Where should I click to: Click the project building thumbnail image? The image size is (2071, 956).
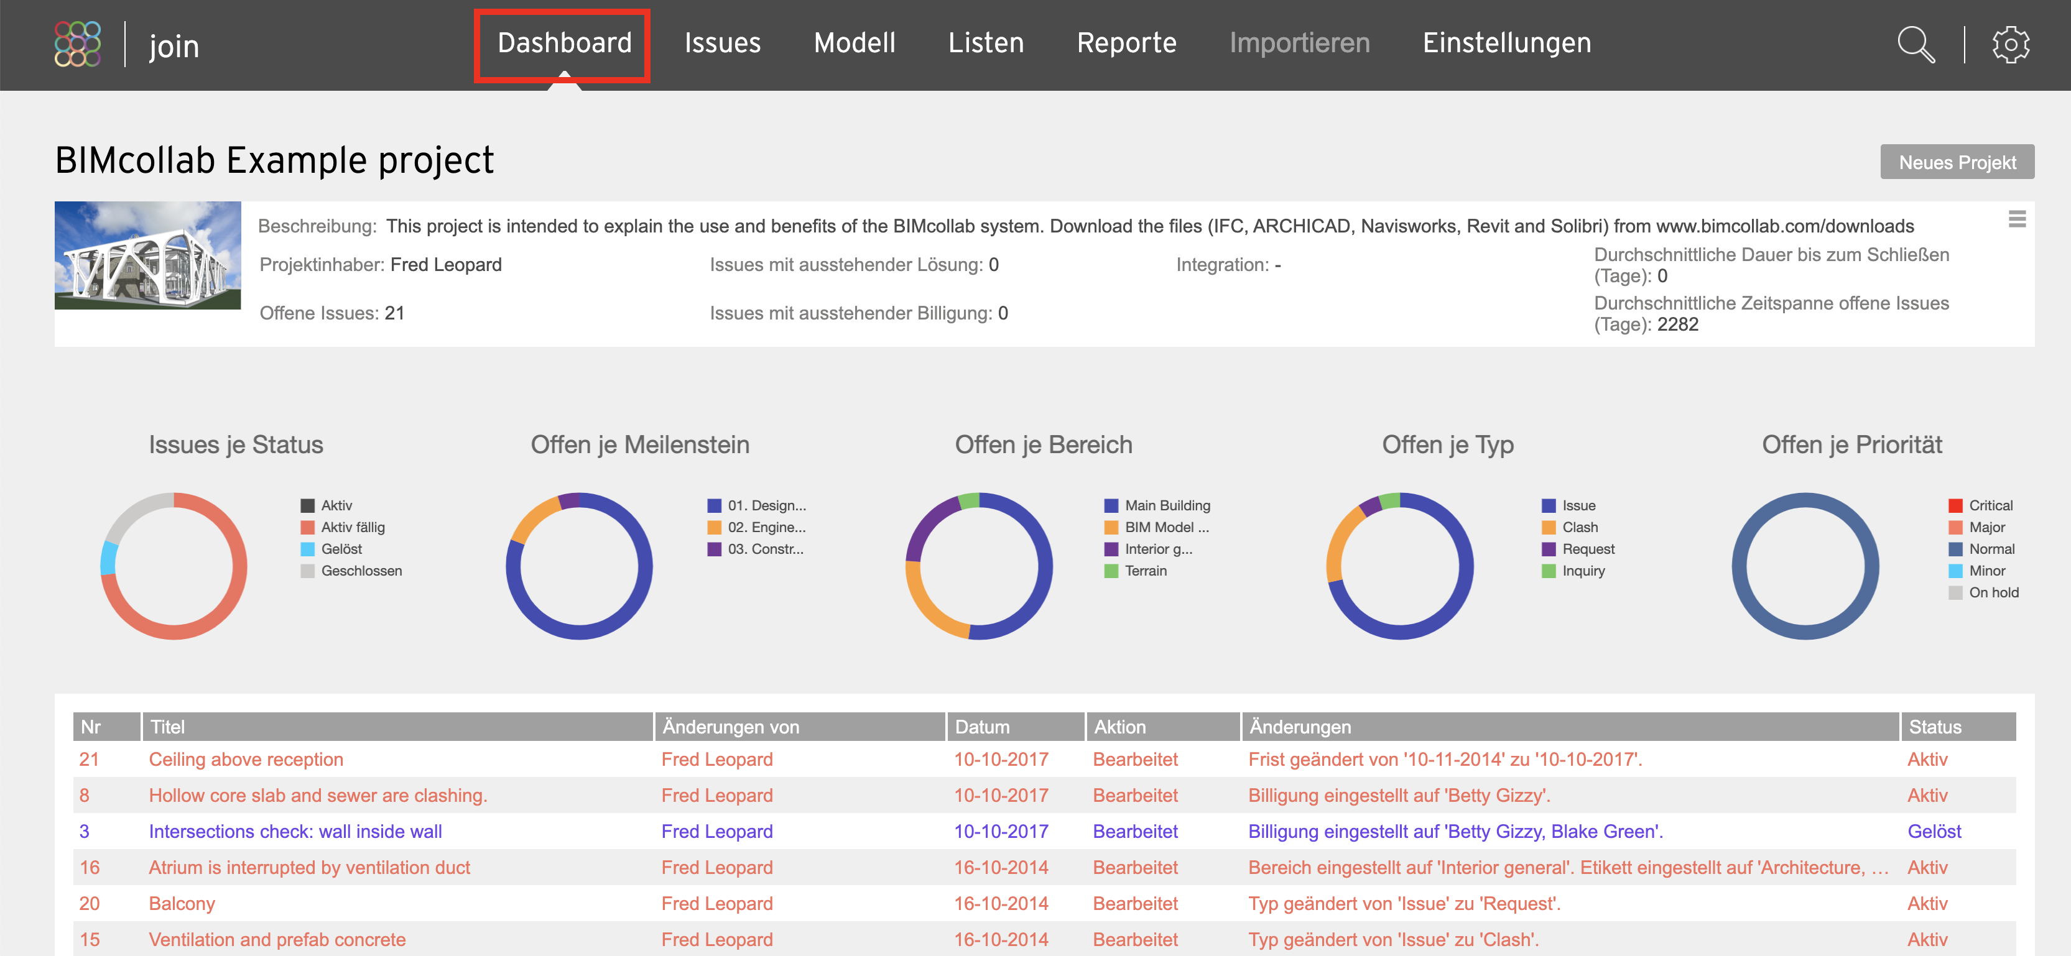[x=148, y=255]
